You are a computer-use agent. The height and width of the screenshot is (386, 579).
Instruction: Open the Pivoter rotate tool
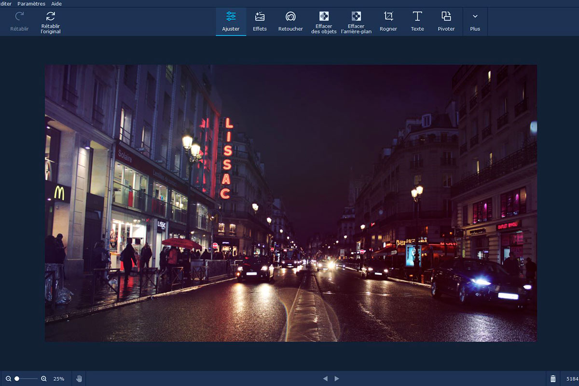click(446, 22)
